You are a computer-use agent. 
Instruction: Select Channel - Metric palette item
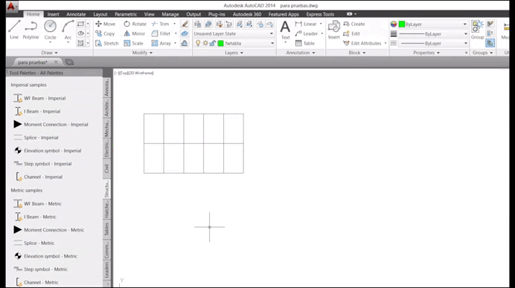36,282
